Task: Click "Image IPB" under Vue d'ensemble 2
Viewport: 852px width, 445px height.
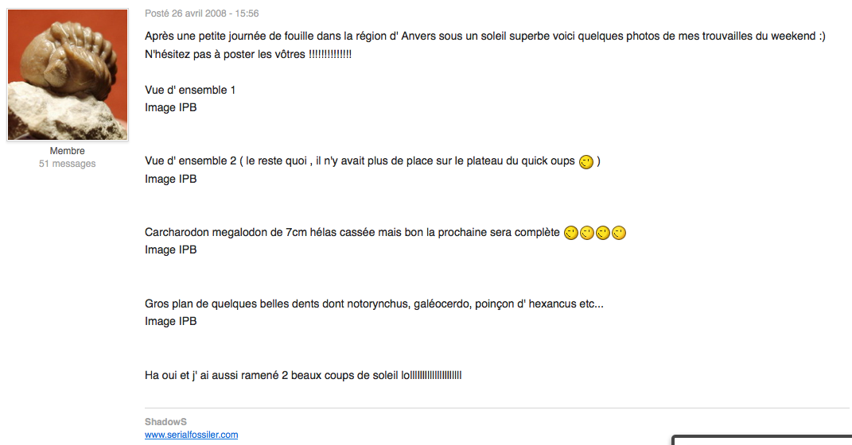Action: click(x=170, y=179)
